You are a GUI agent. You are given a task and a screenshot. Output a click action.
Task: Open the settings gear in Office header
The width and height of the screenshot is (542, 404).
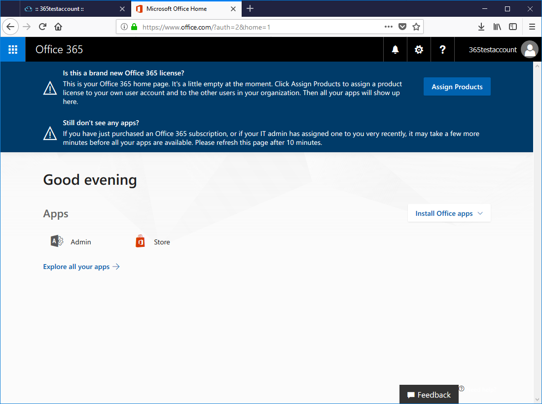419,49
